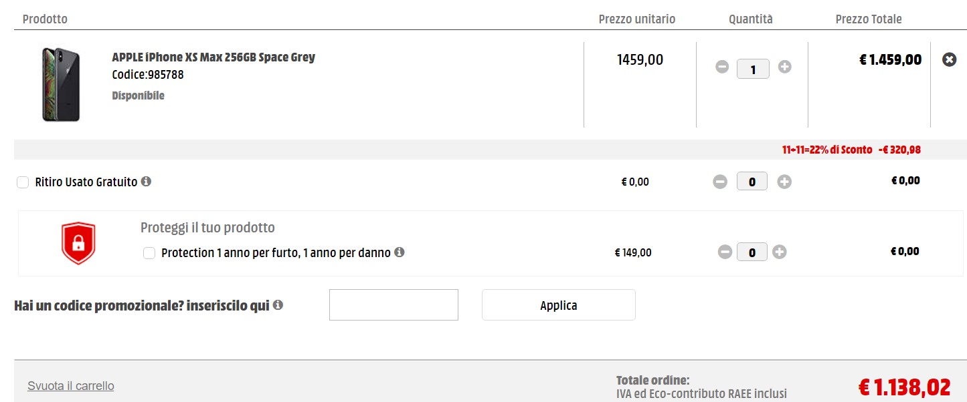Click Svuota il carrello link
The height and width of the screenshot is (402, 967).
click(71, 386)
